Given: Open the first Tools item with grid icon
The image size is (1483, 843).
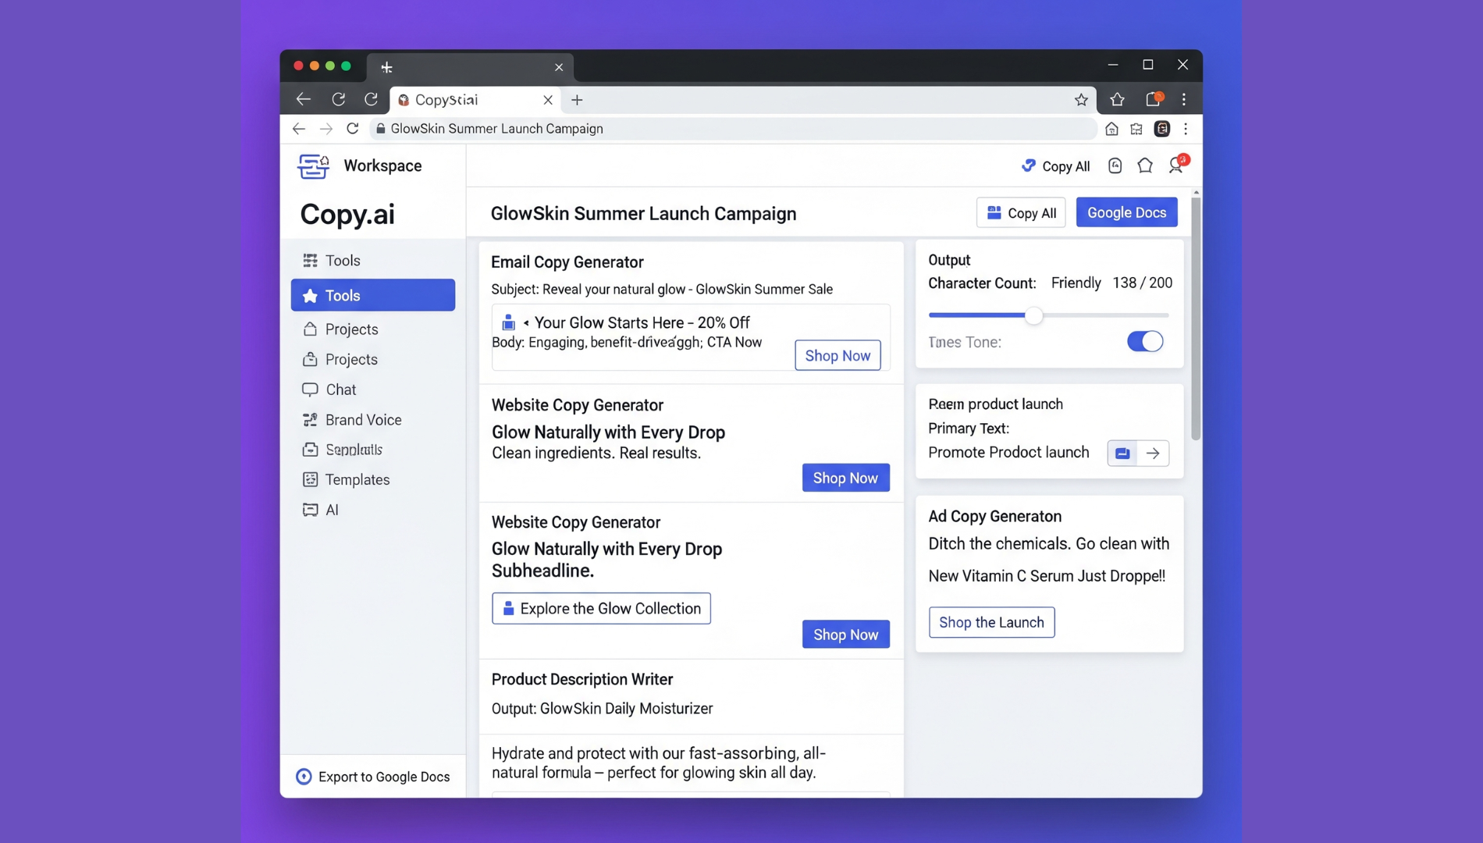Looking at the screenshot, I should 373,260.
